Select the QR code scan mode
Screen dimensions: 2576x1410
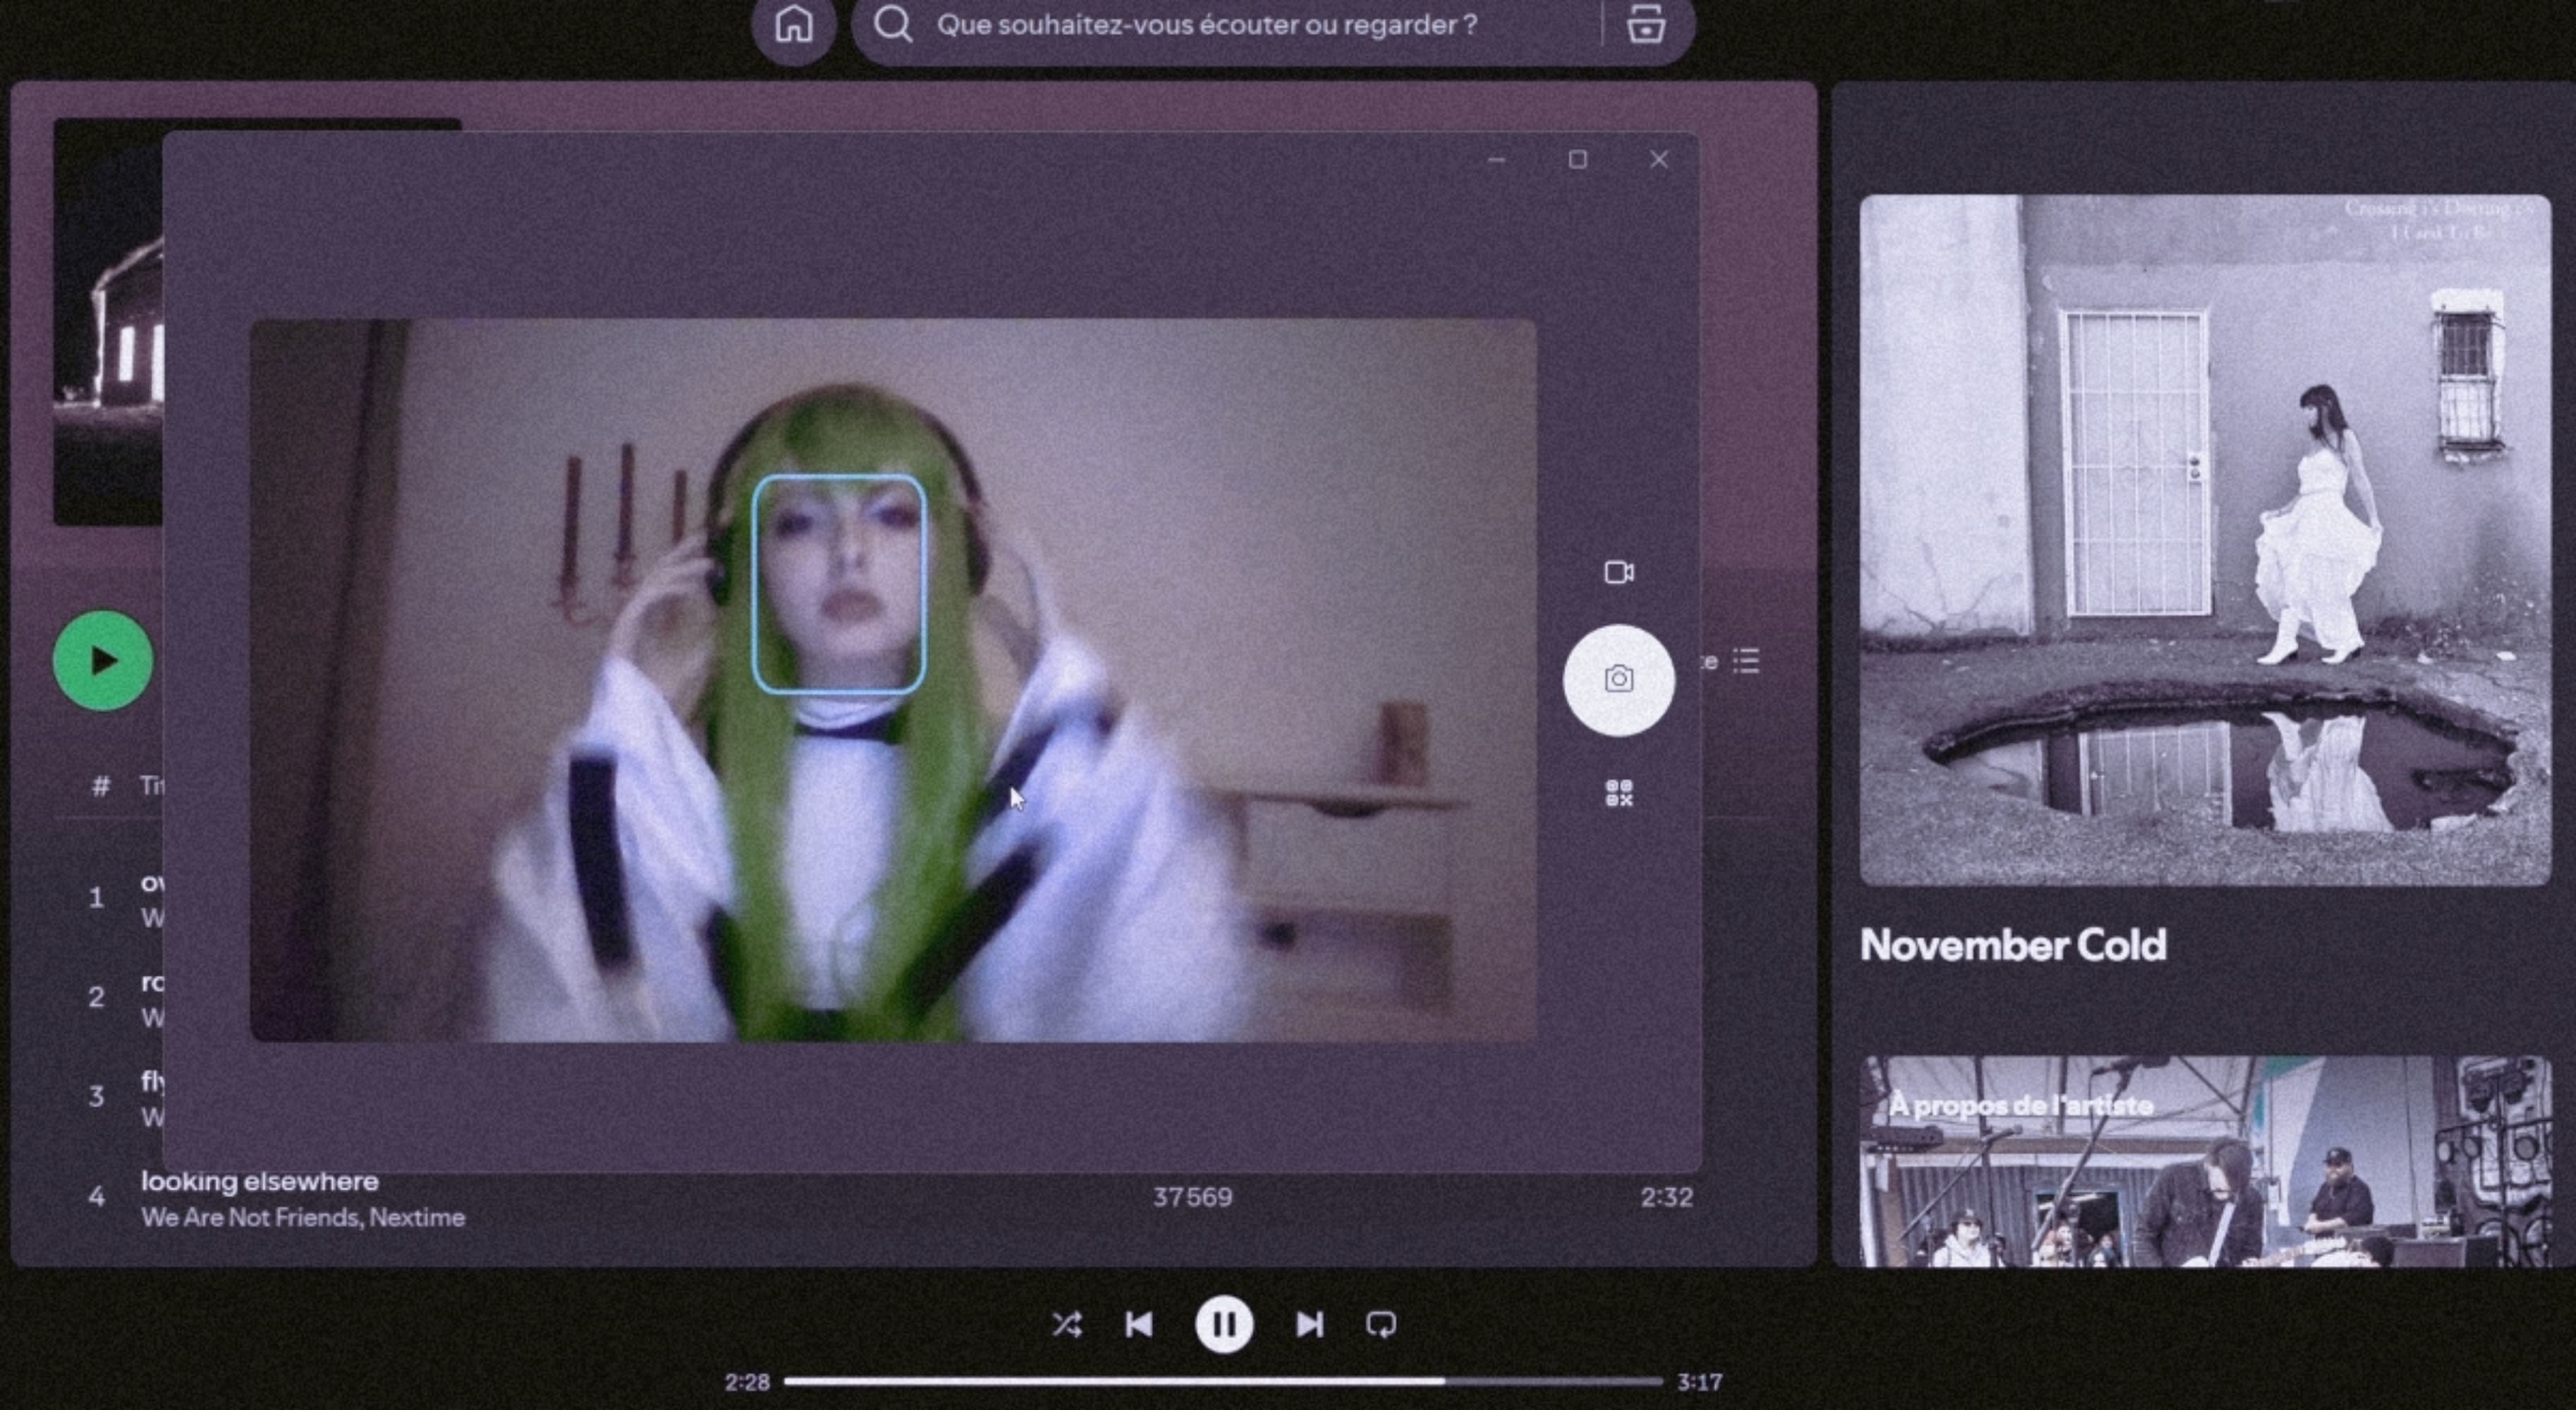(1618, 793)
